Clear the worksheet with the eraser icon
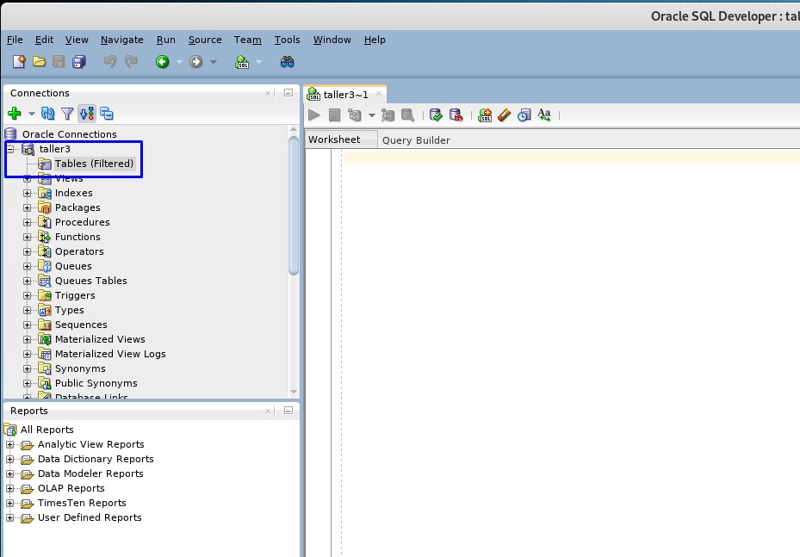Viewport: 800px width, 557px height. coord(505,114)
